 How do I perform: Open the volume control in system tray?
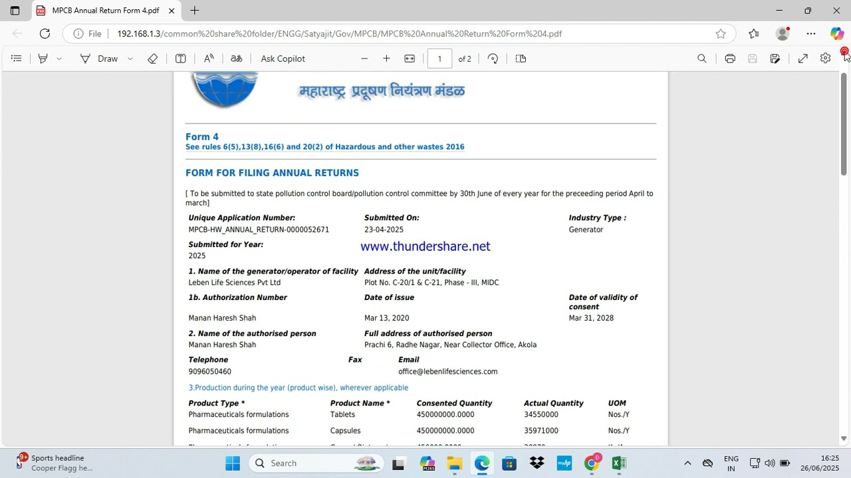(770, 463)
